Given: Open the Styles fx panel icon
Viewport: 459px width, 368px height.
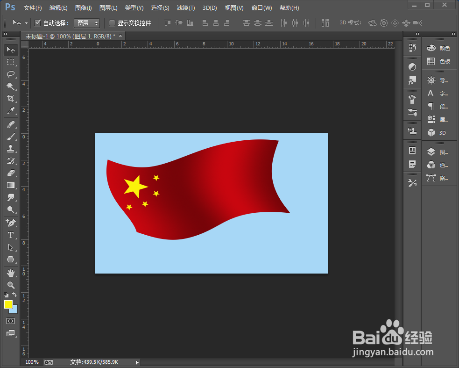Looking at the screenshot, I should (x=412, y=80).
